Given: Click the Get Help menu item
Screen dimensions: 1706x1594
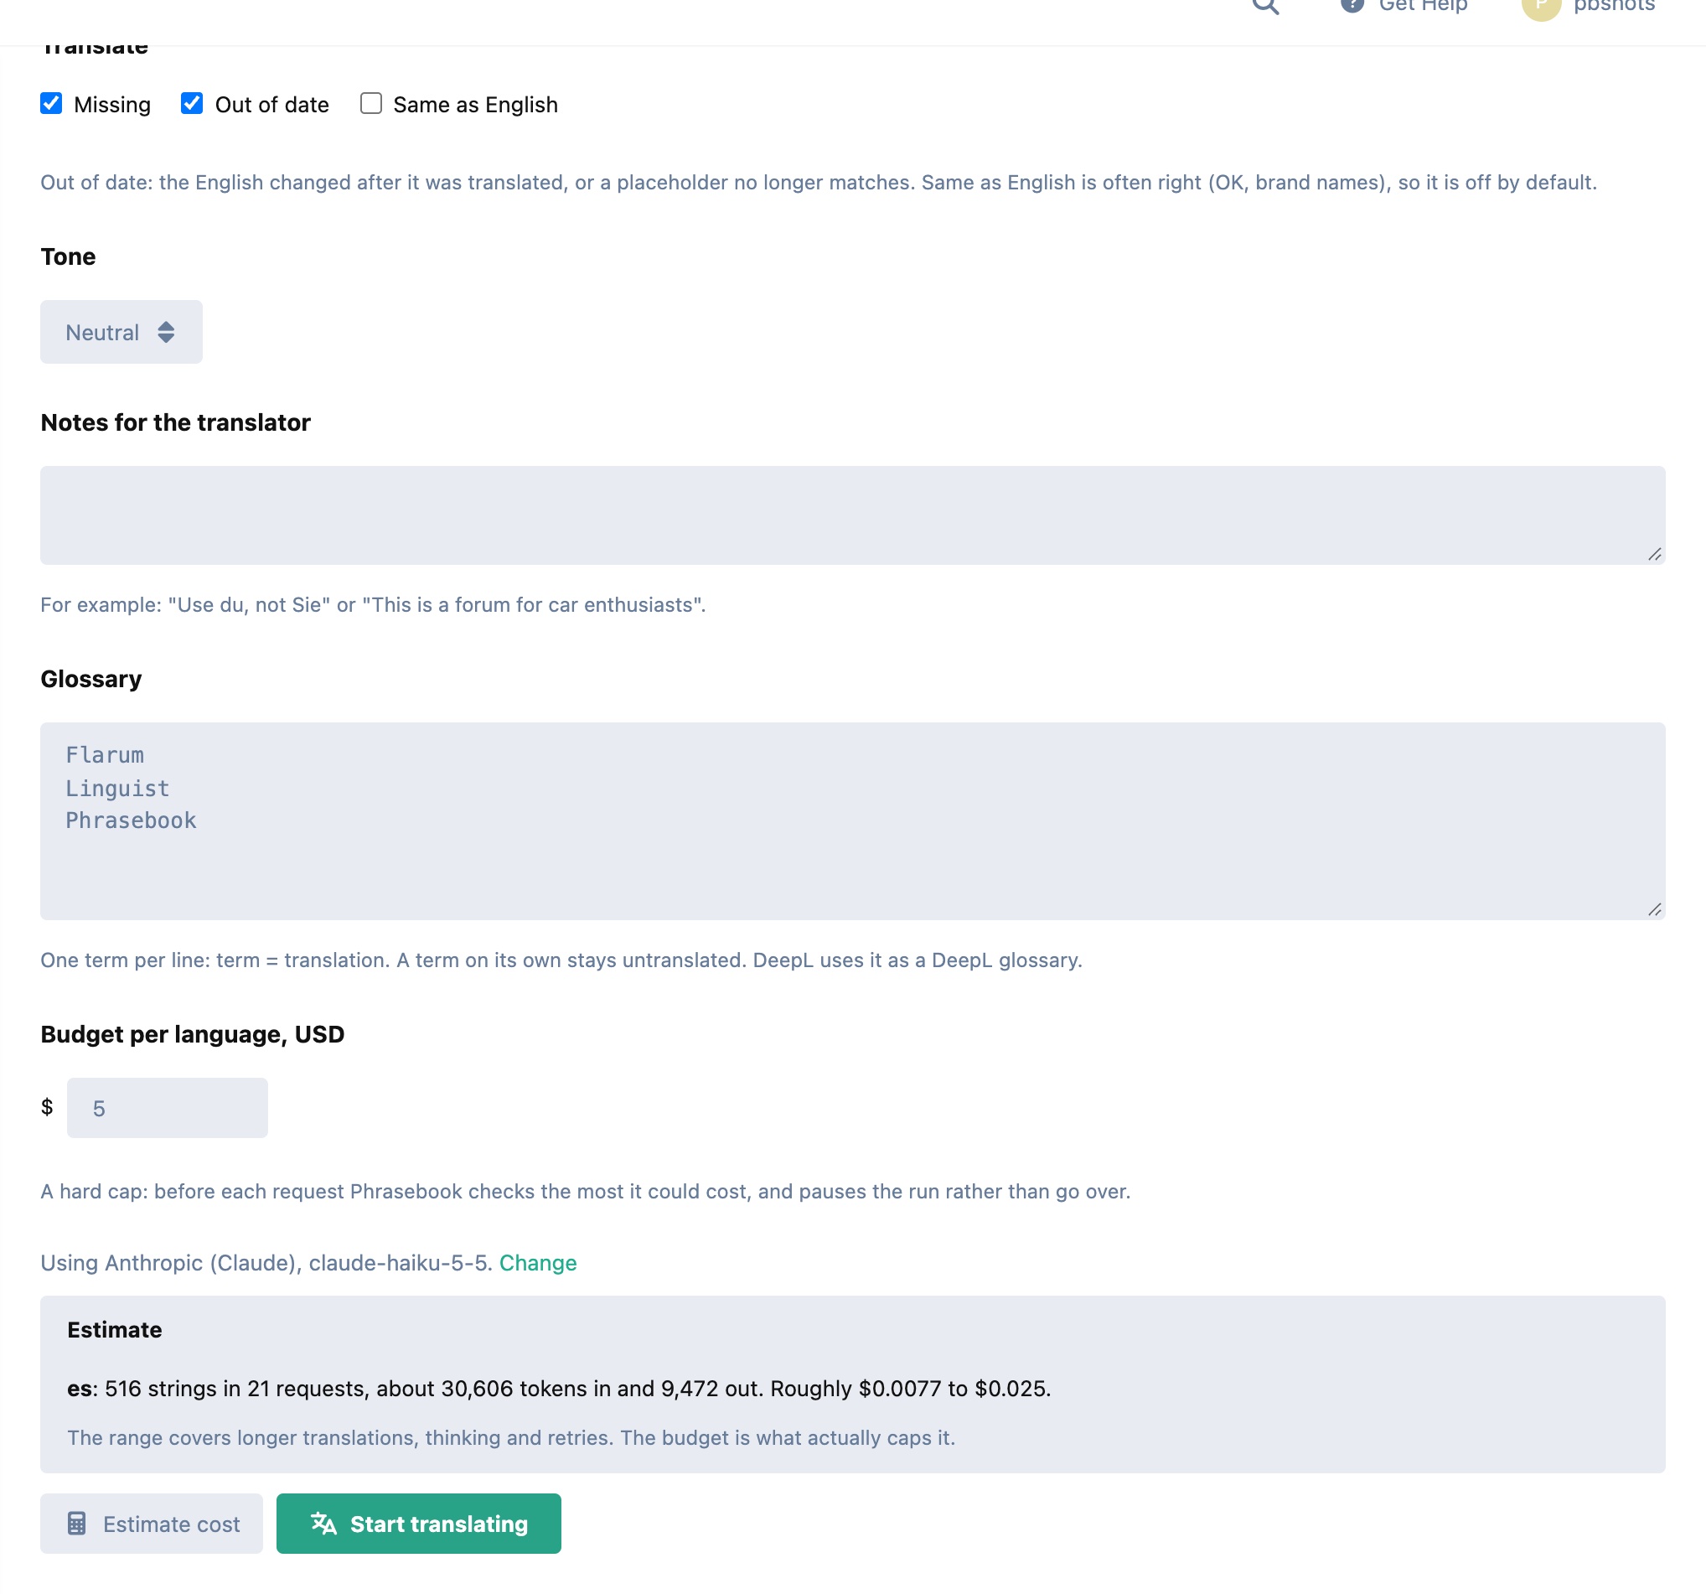Looking at the screenshot, I should pos(1404,6).
